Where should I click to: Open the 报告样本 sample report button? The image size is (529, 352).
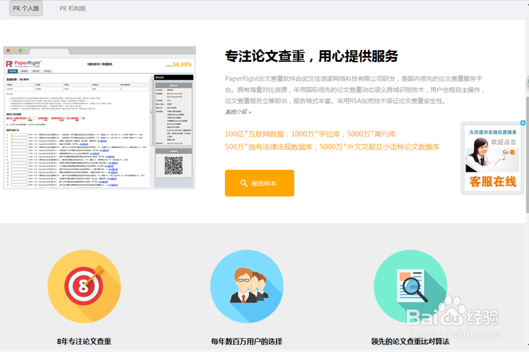pyautogui.click(x=259, y=183)
